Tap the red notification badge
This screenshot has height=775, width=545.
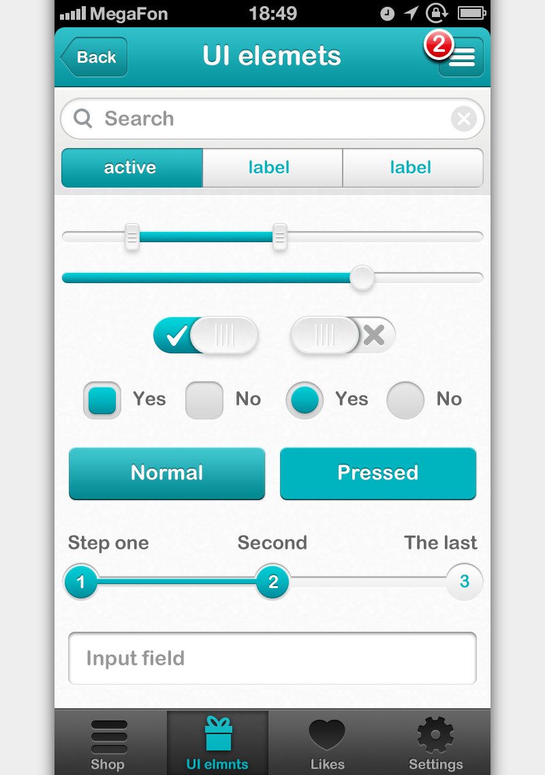[x=439, y=45]
